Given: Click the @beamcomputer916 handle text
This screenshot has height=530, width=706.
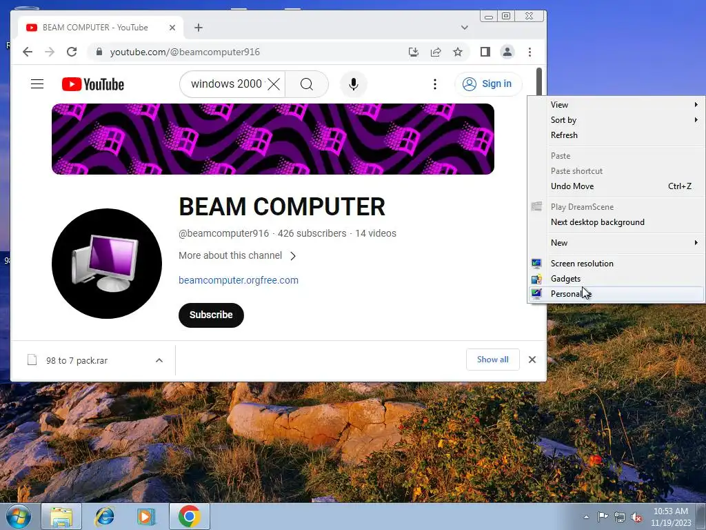Looking at the screenshot, I should pyautogui.click(x=224, y=233).
